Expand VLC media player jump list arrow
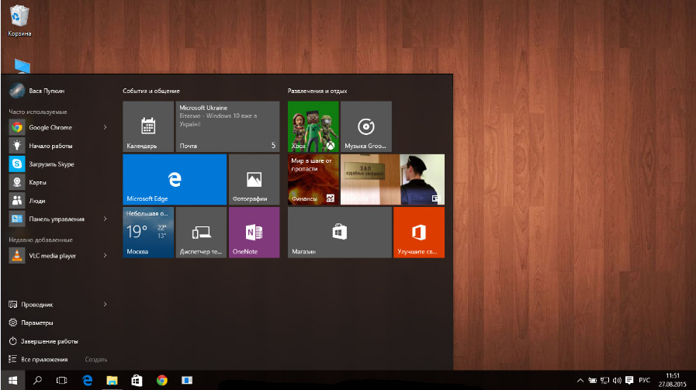Viewport: 696px width, 390px height. click(106, 256)
